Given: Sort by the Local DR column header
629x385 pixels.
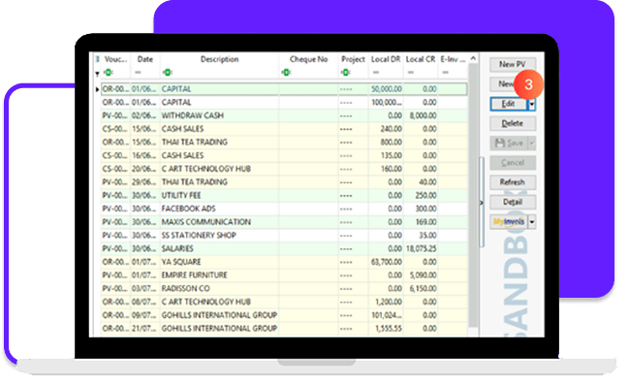Looking at the screenshot, I should tap(386, 59).
